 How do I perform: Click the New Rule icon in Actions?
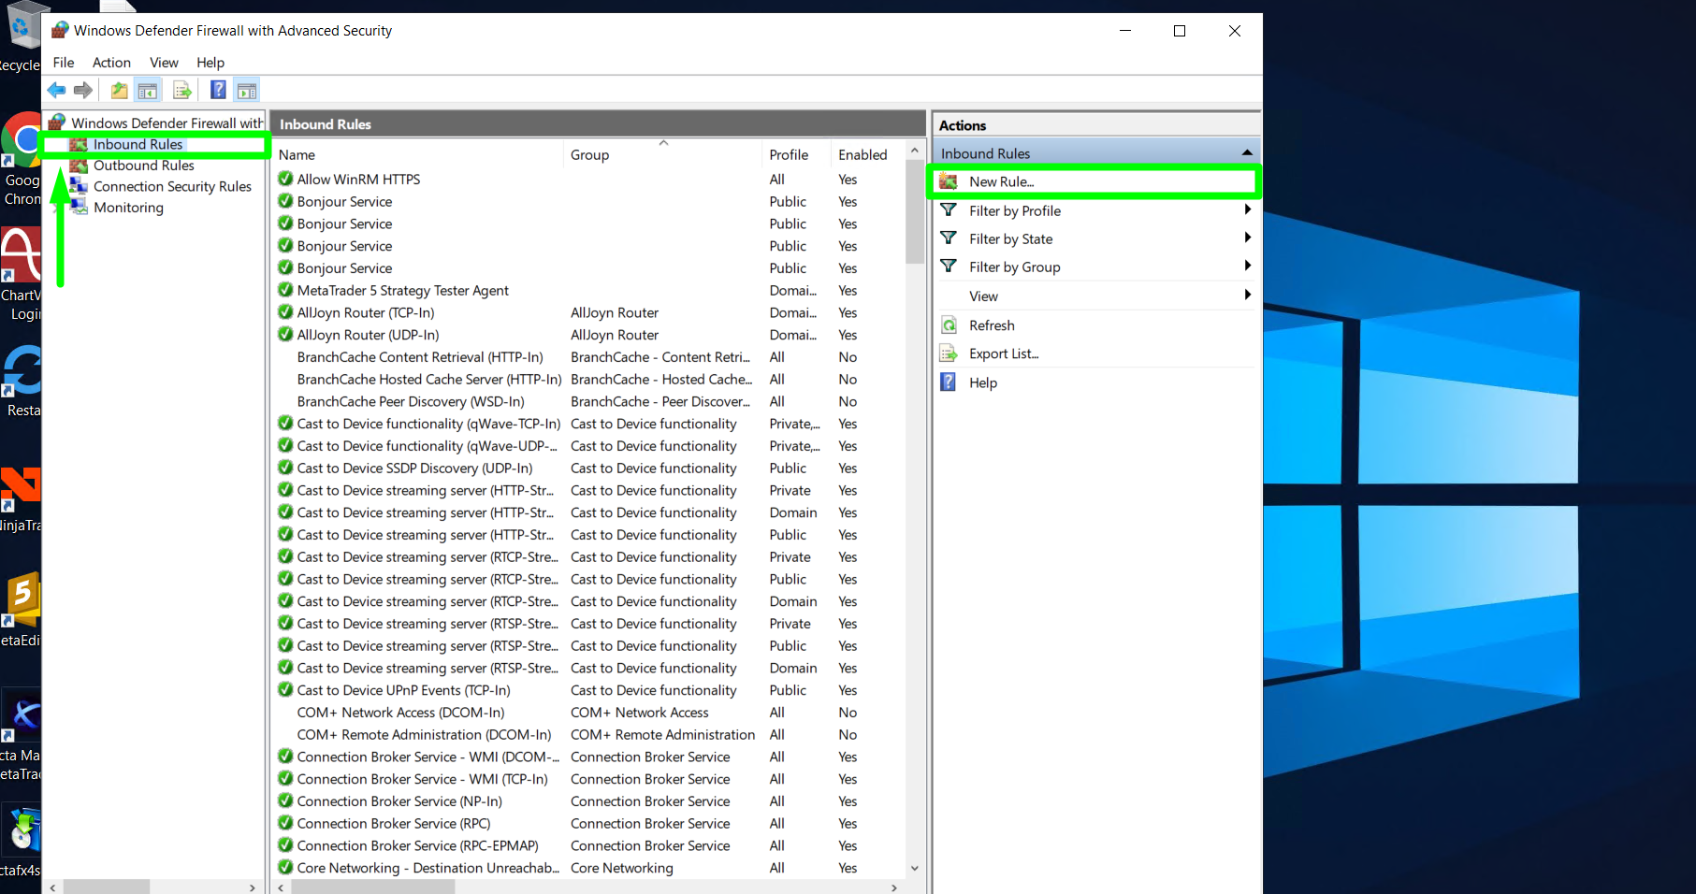pyautogui.click(x=949, y=181)
